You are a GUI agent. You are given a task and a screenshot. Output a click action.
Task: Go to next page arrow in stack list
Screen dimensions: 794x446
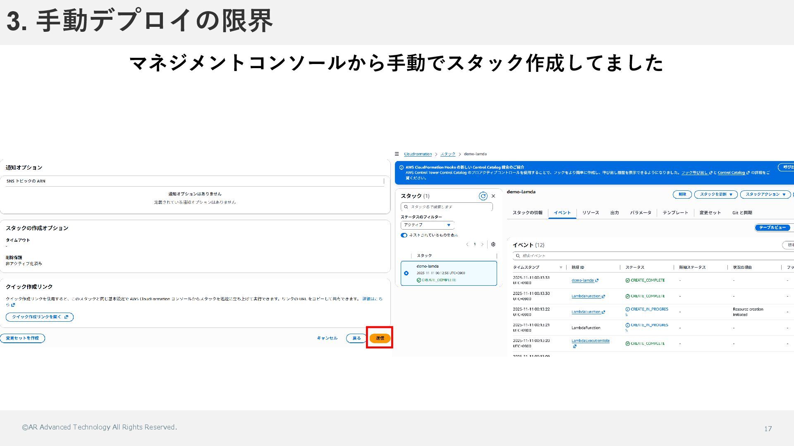[482, 244]
